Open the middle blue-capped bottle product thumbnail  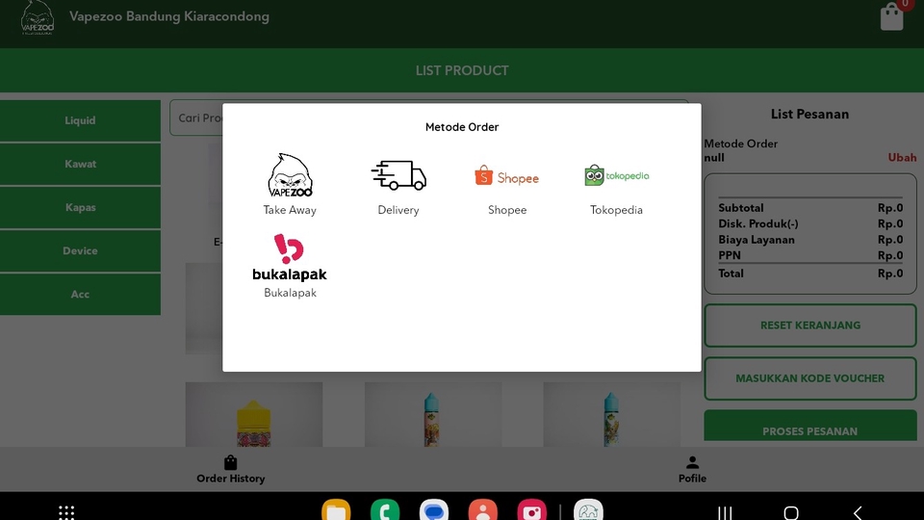click(x=433, y=414)
